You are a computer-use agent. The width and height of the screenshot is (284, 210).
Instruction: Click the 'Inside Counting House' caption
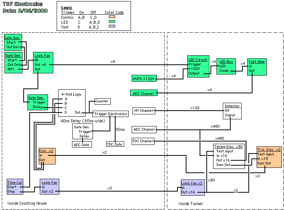tap(27, 203)
